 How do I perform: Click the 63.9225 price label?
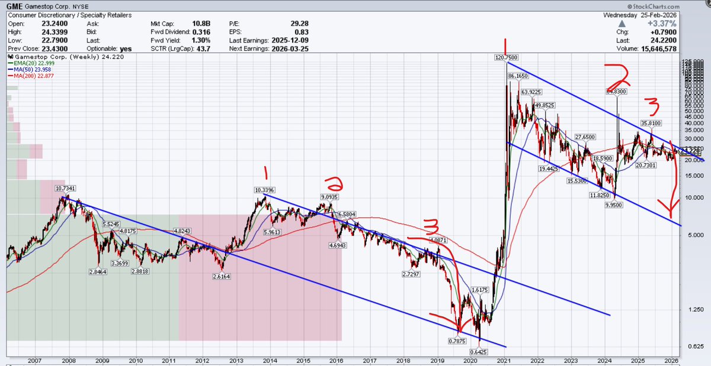coord(531,92)
